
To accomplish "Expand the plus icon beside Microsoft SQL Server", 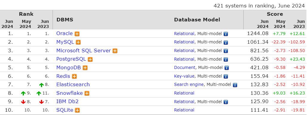I will [x=115, y=51].
